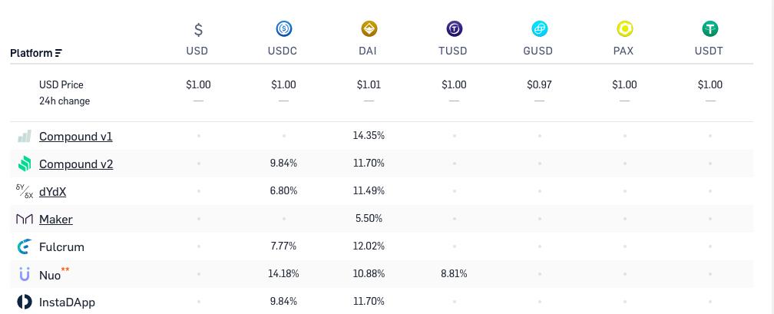Open the Maker platform link

(56, 220)
